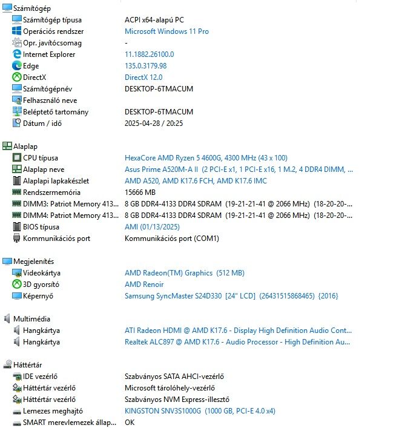This screenshot has height=428, width=405.
Task: Open the Edge version 135.0.3179.98 link
Action: 146,66
